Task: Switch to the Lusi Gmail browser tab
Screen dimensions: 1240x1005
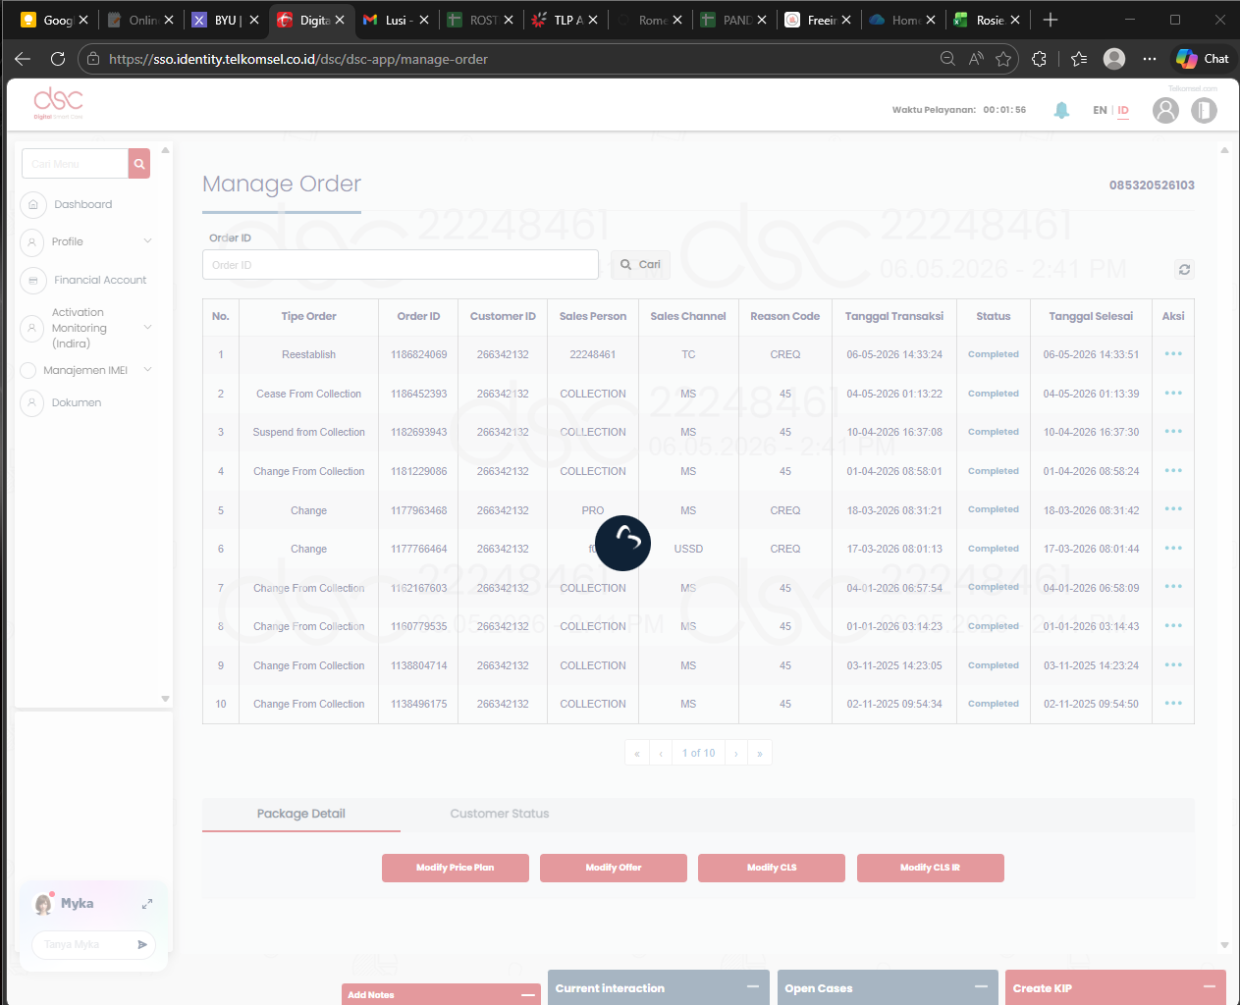Action: [396, 20]
